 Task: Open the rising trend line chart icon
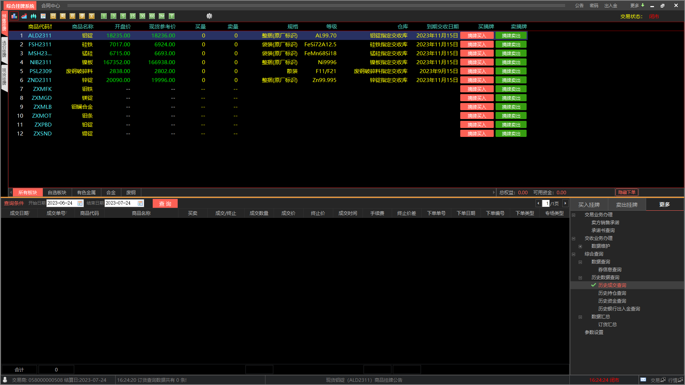pos(24,16)
